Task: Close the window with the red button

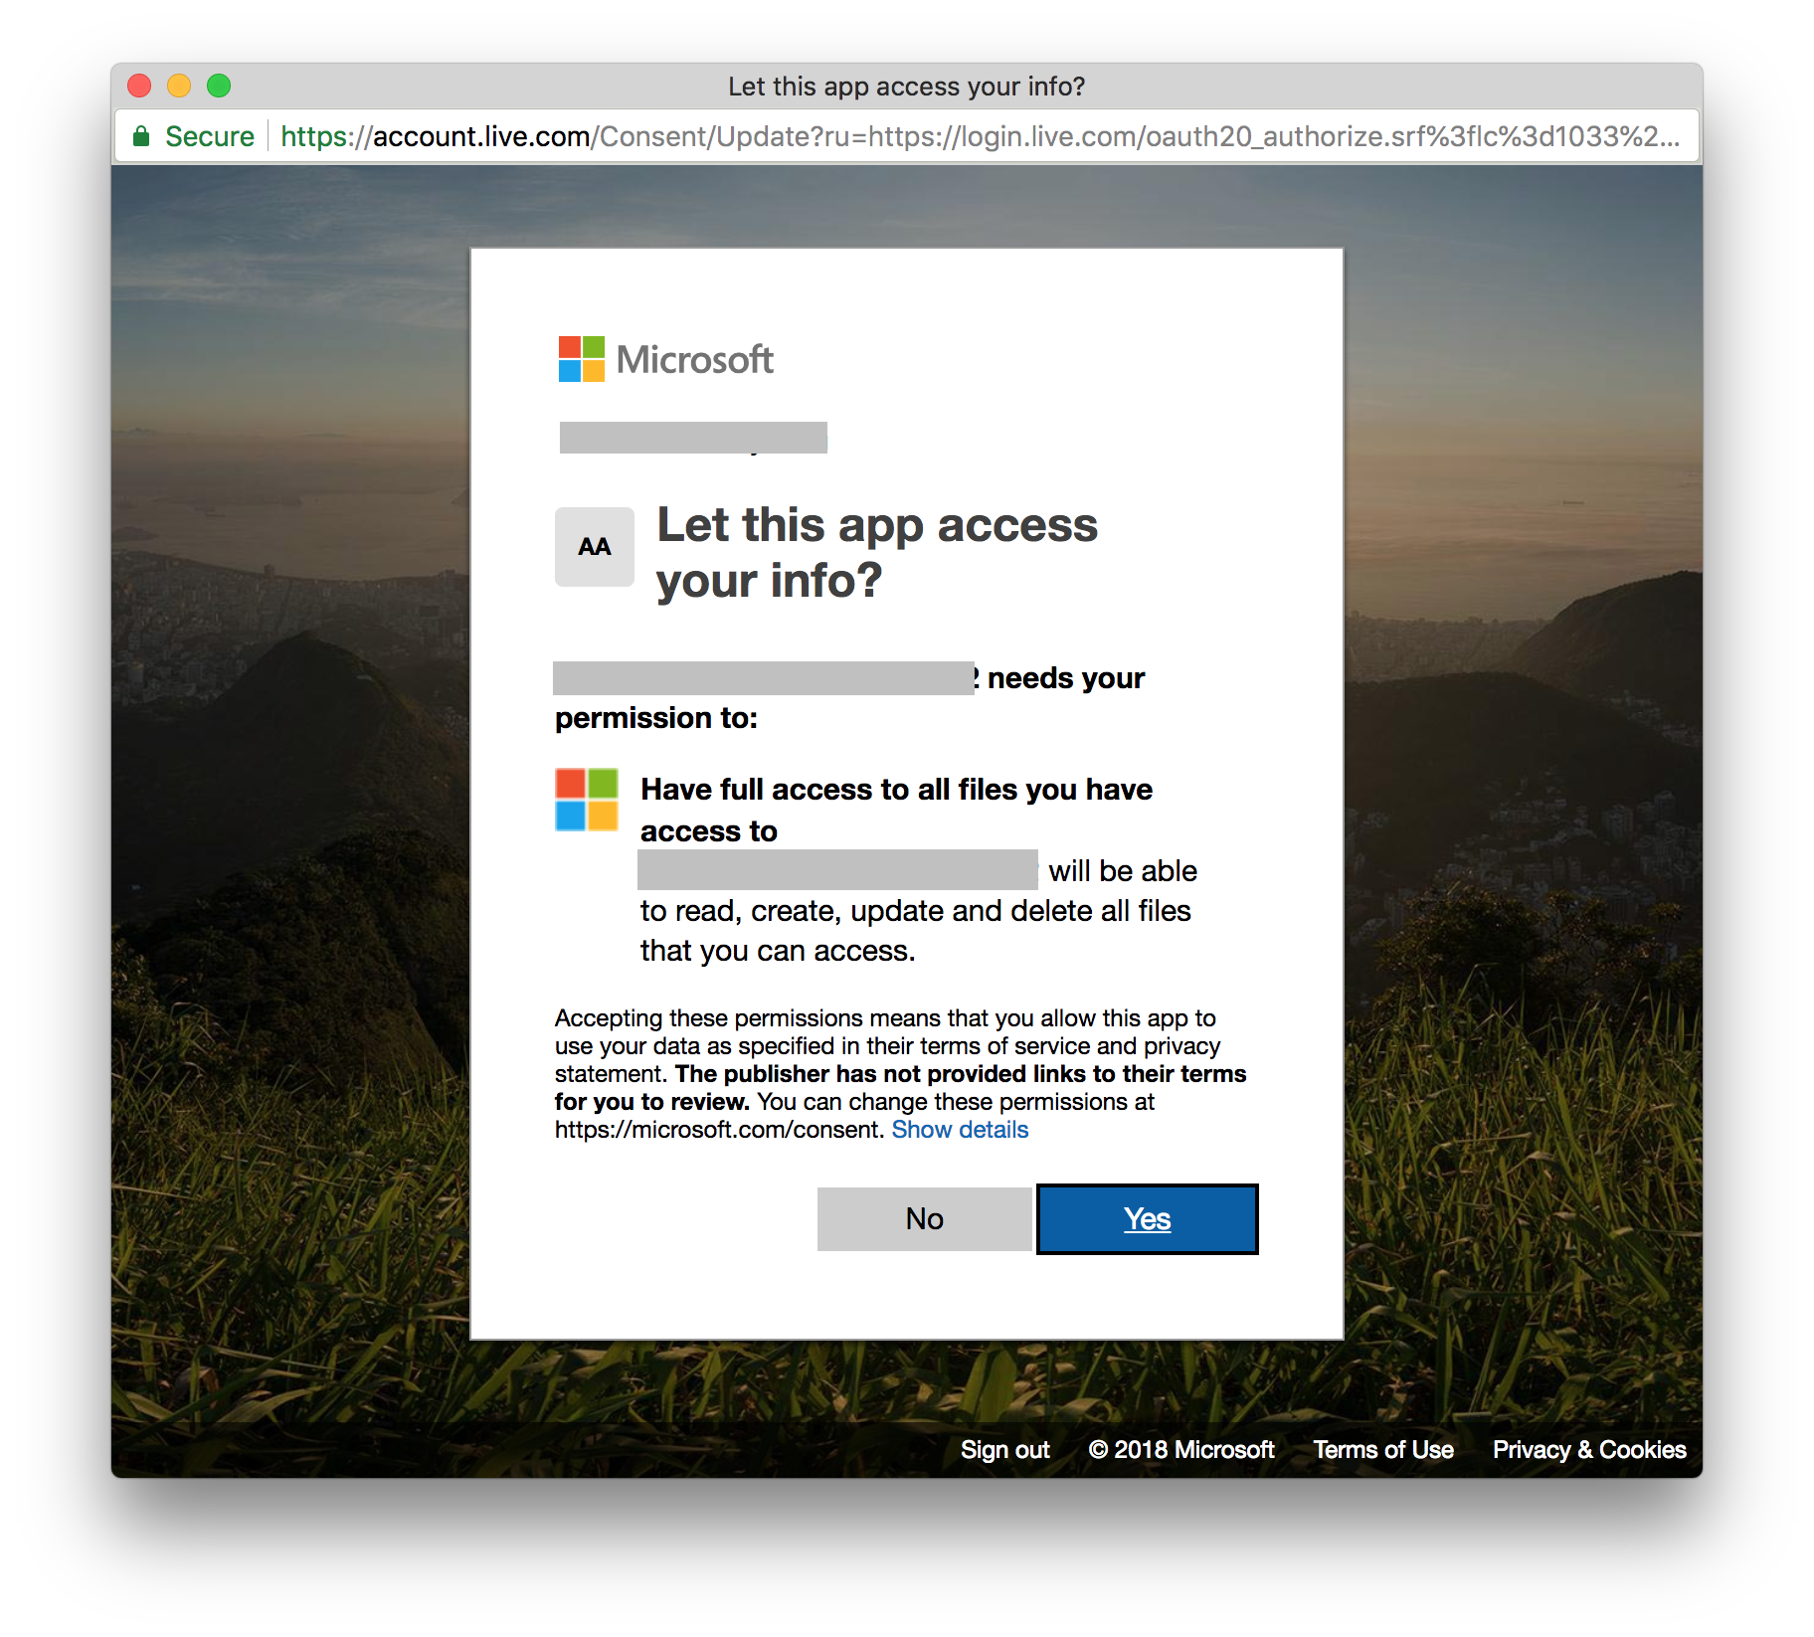Action: click(139, 86)
